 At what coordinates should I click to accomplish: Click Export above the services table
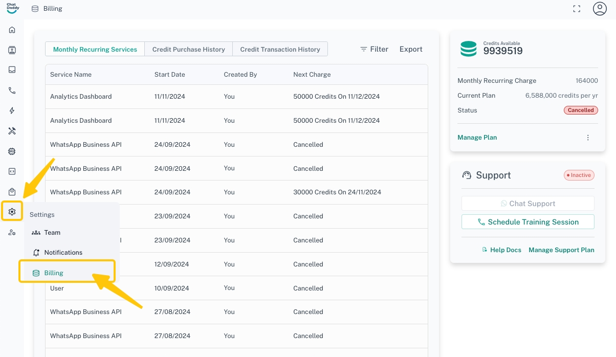click(x=411, y=49)
